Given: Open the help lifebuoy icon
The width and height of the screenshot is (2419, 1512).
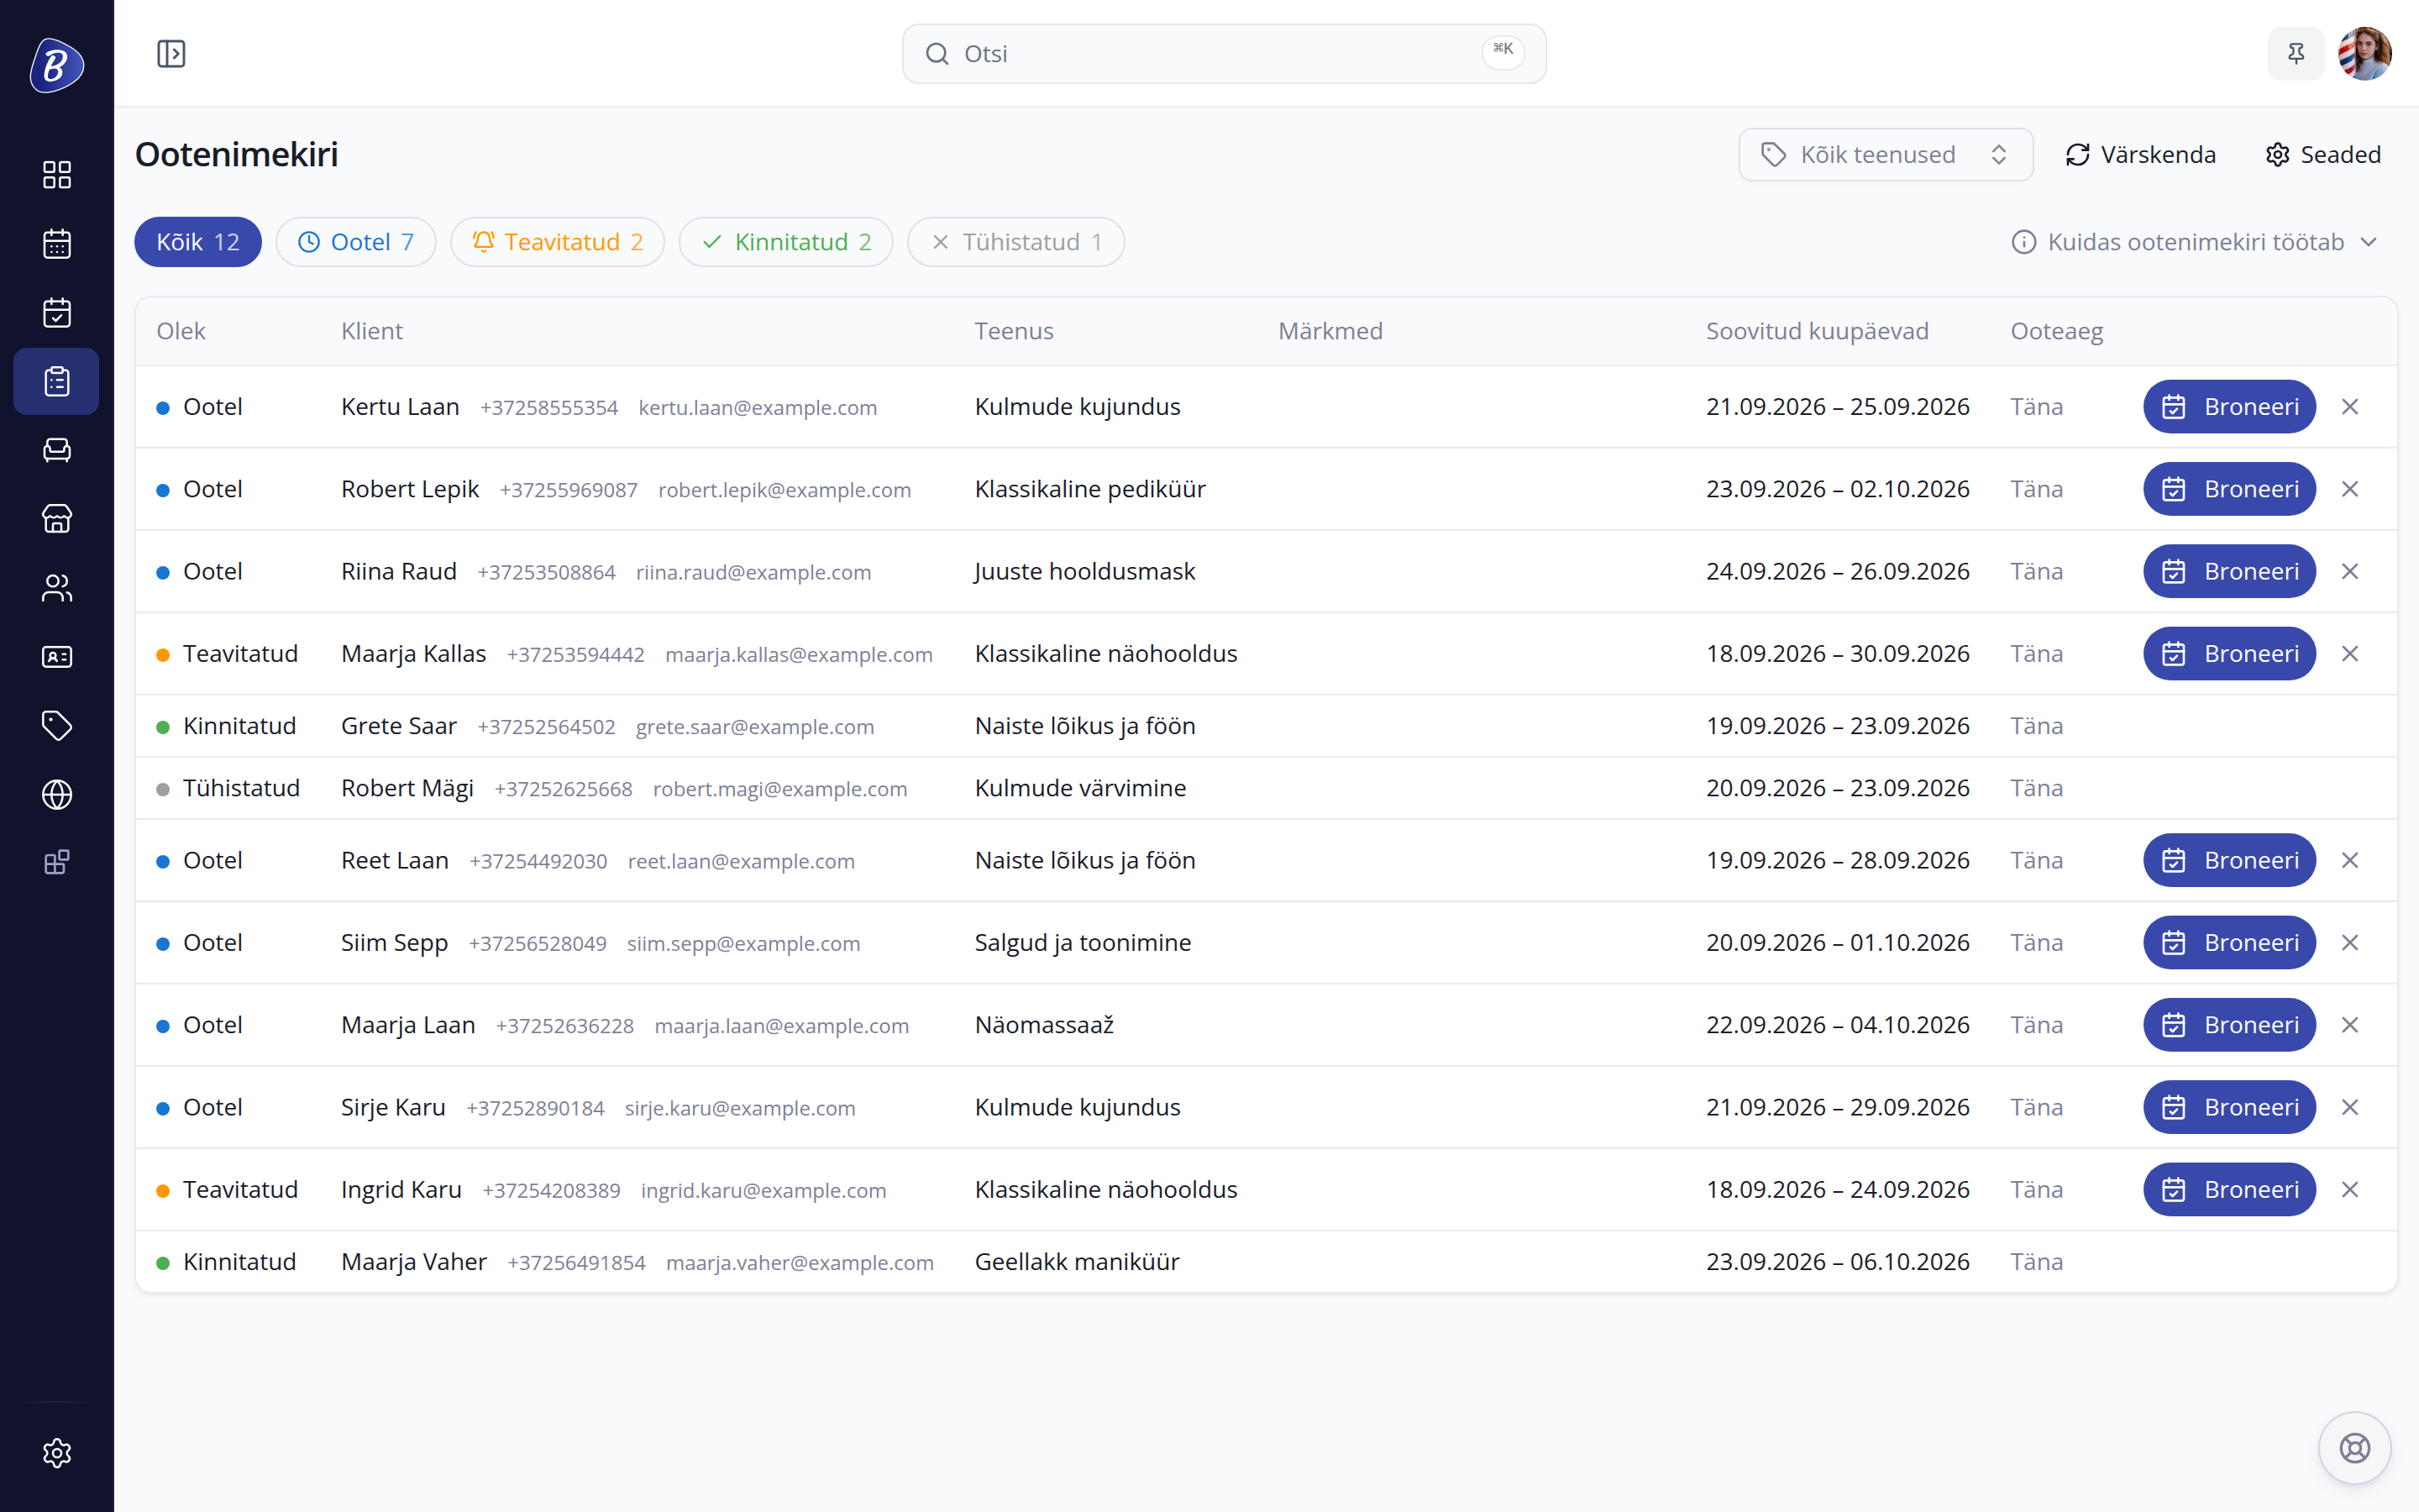Looking at the screenshot, I should (2355, 1448).
